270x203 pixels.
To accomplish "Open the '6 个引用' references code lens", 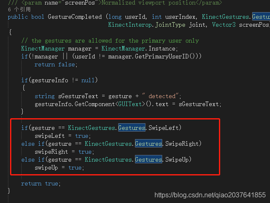I will [x=19, y=9].
